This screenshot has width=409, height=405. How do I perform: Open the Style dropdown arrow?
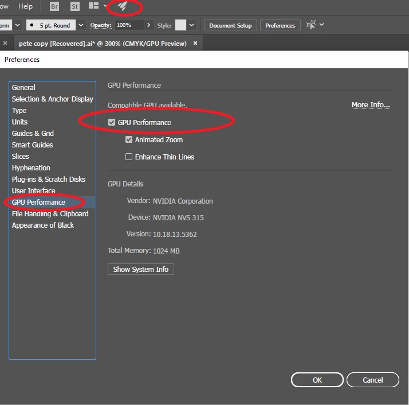pos(191,25)
